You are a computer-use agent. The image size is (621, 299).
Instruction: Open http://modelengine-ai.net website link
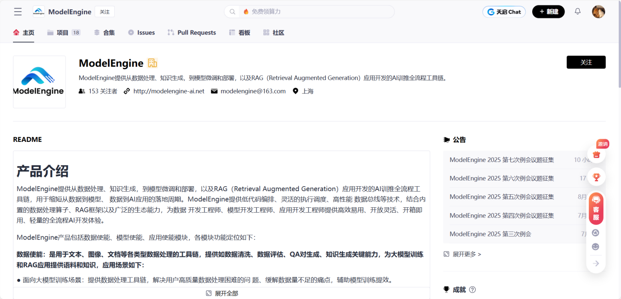[x=169, y=91]
